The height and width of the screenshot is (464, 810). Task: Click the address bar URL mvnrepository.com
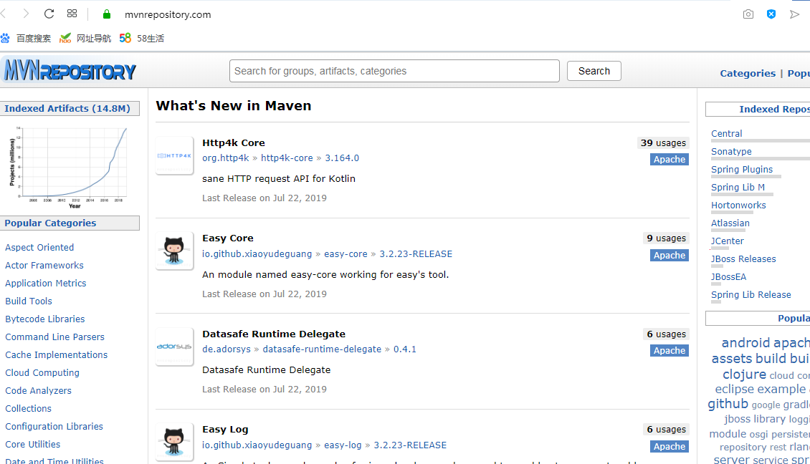point(168,14)
